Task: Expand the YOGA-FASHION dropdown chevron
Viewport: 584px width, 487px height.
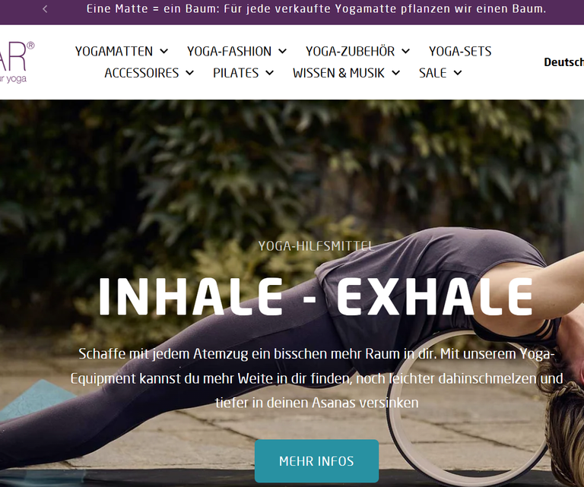Action: (283, 52)
